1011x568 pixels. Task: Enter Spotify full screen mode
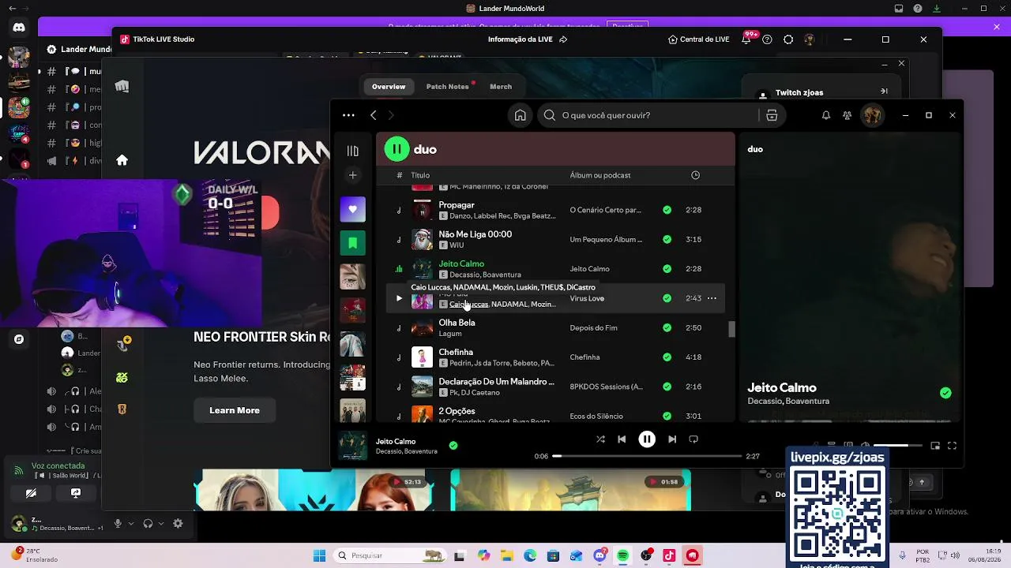click(952, 446)
